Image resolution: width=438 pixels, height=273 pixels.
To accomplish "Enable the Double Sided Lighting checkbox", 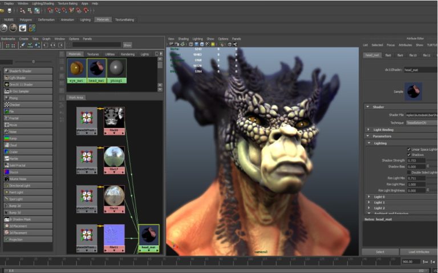I will [x=409, y=172].
